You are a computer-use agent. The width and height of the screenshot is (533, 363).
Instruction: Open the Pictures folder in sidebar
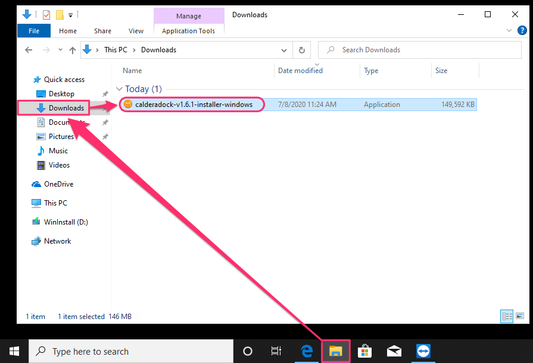point(62,136)
